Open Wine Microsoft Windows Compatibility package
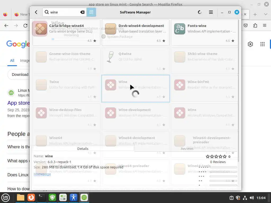The image size is (271, 203). (205, 117)
